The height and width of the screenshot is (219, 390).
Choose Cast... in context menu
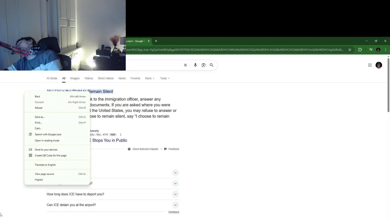pyautogui.click(x=57, y=128)
